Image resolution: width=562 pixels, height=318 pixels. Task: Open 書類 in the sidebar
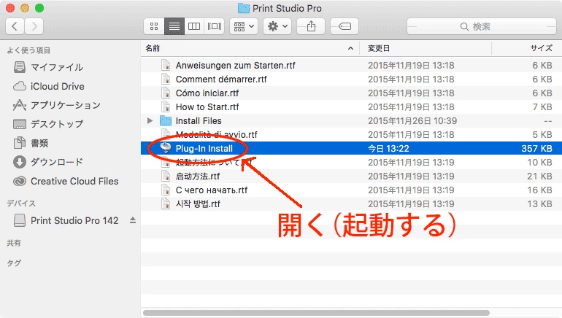pyautogui.click(x=31, y=143)
